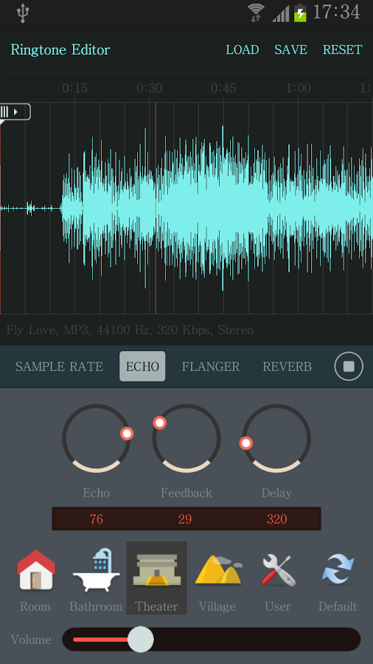Click the Ringtone Editor title

pyautogui.click(x=60, y=50)
